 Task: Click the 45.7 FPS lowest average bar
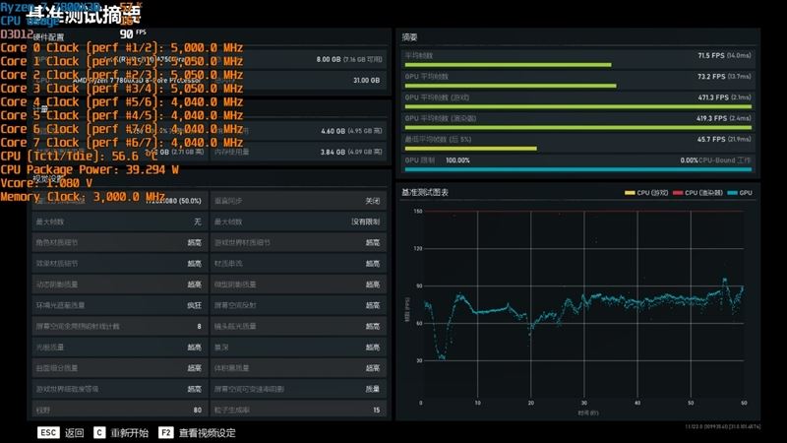point(470,150)
